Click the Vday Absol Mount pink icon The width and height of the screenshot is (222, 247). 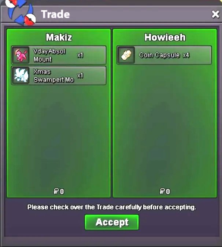(x=21, y=55)
